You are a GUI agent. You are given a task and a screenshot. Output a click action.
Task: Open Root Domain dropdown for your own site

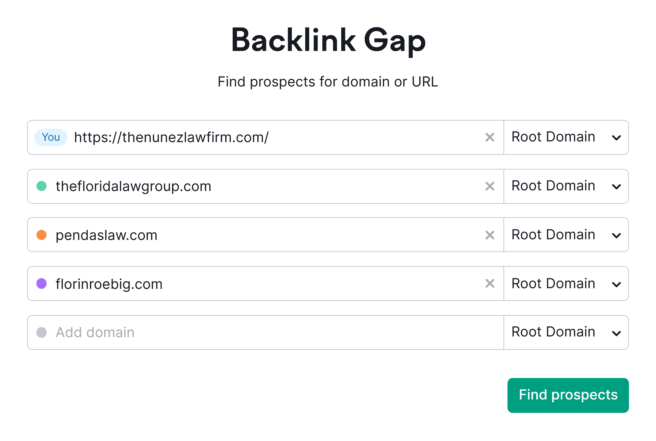tap(566, 137)
